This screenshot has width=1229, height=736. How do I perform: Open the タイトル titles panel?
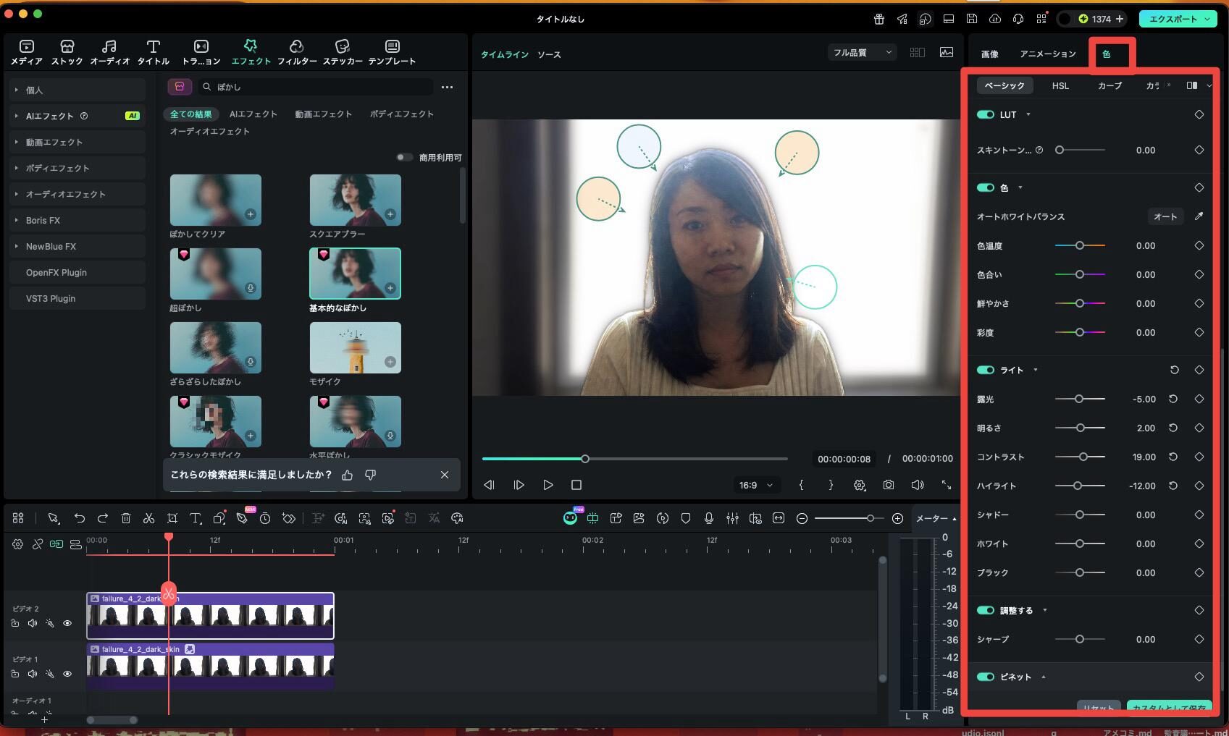coord(153,53)
